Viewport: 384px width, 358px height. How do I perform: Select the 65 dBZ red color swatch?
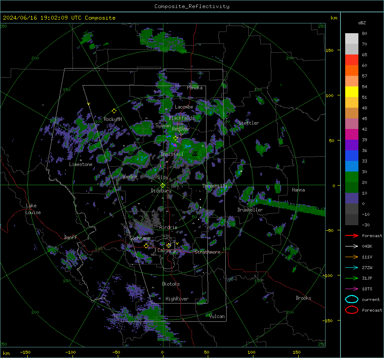click(x=352, y=60)
